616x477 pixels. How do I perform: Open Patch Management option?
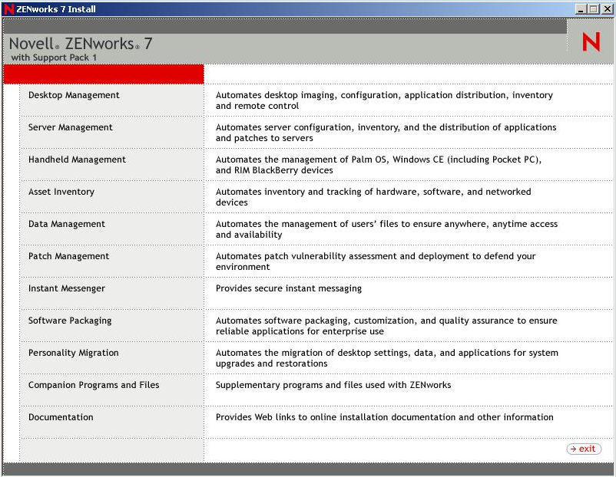(69, 256)
